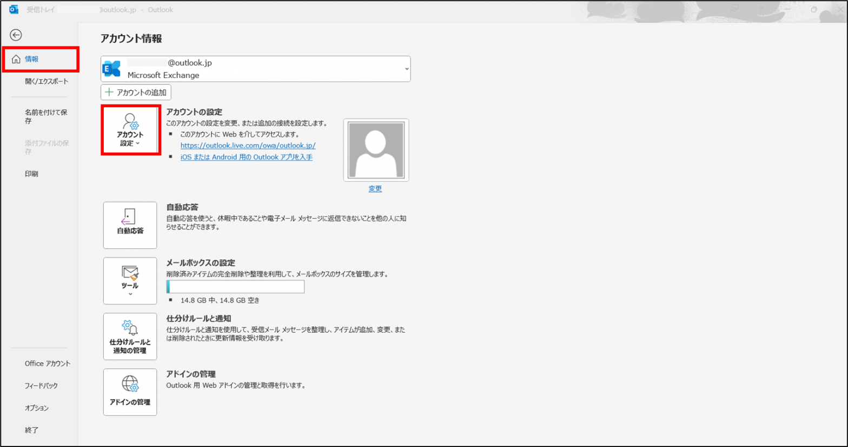
Task: Select 印刷 from the sidebar
Action: [x=31, y=174]
